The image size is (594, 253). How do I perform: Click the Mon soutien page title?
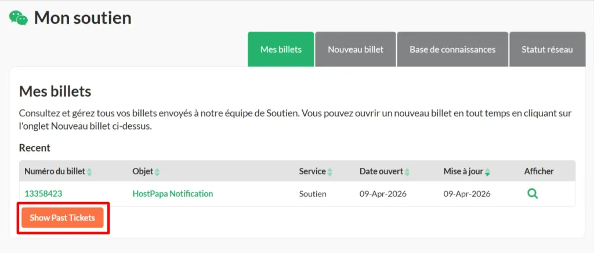(x=82, y=18)
